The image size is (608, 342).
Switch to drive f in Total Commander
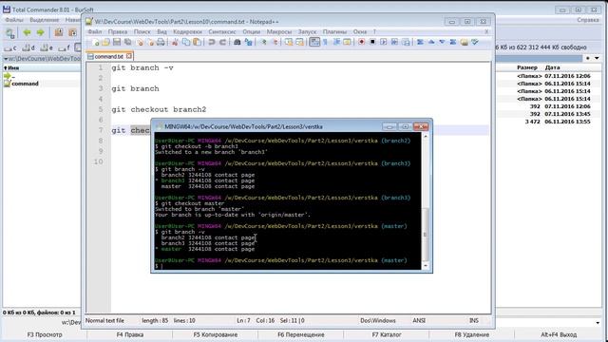(x=64, y=48)
